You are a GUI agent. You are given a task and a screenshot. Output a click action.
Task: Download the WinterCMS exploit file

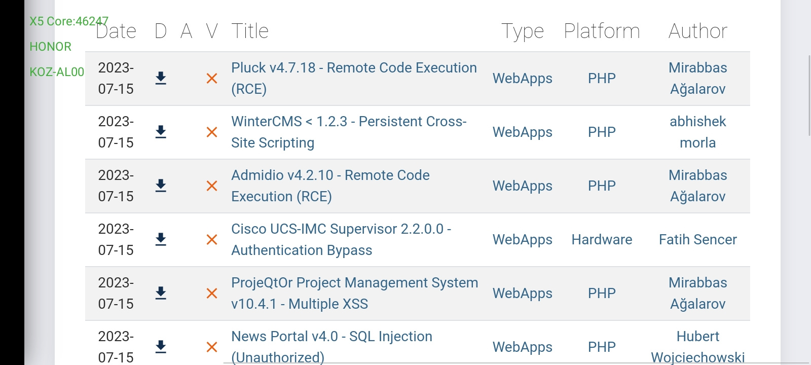[161, 132]
